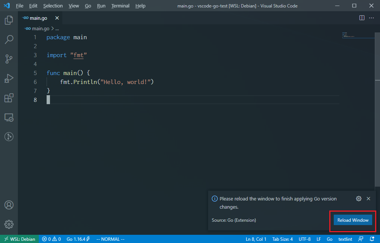The image size is (380, 243).
Task: Show the problems panel via error counter
Action: point(51,239)
